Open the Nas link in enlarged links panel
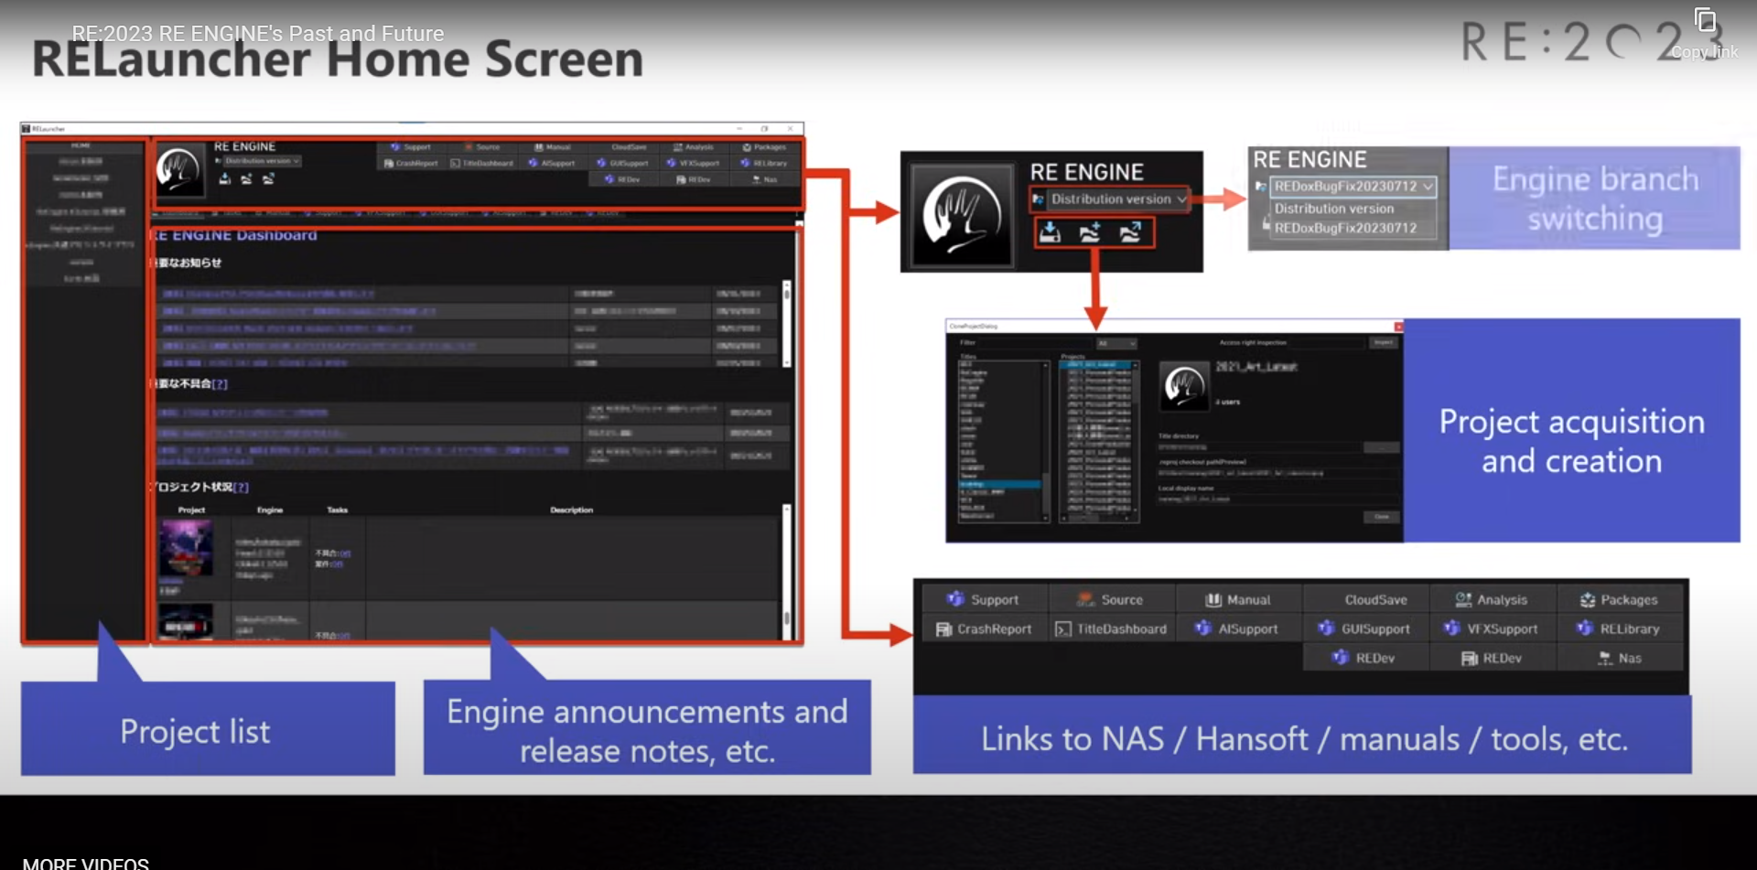This screenshot has height=870, width=1757. (x=1619, y=658)
